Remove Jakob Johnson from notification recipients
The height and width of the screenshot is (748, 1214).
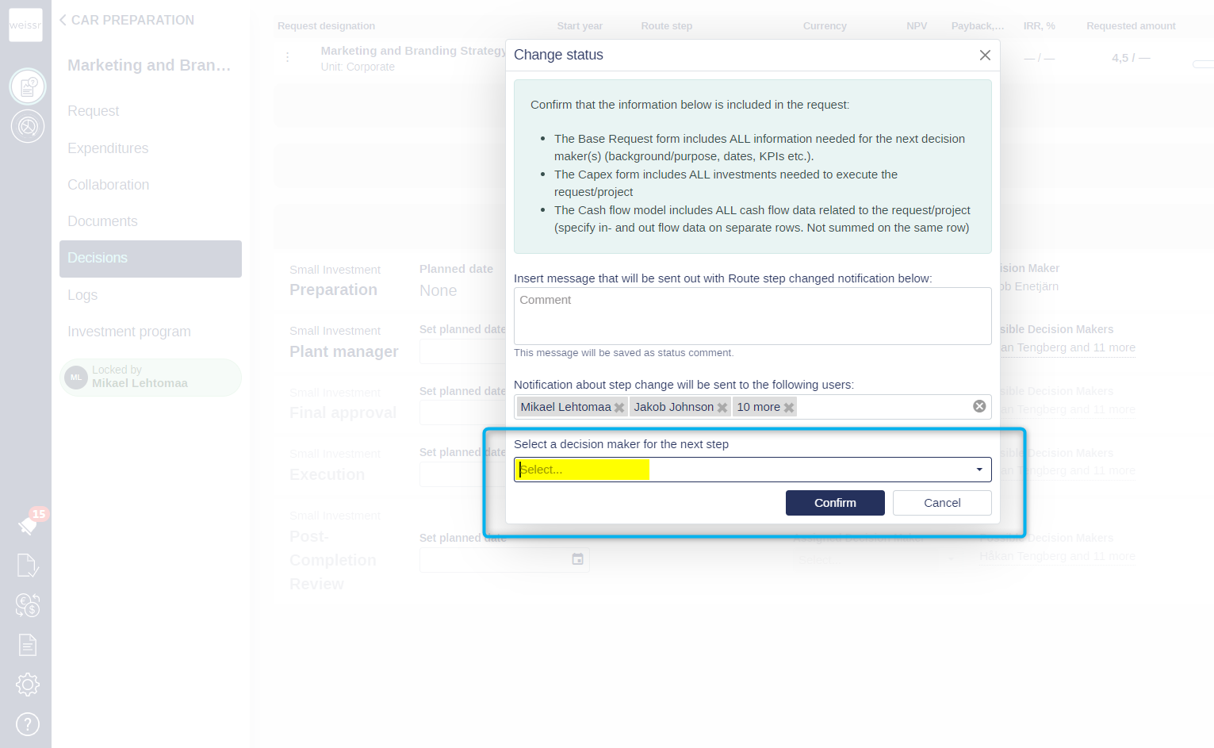tap(722, 408)
